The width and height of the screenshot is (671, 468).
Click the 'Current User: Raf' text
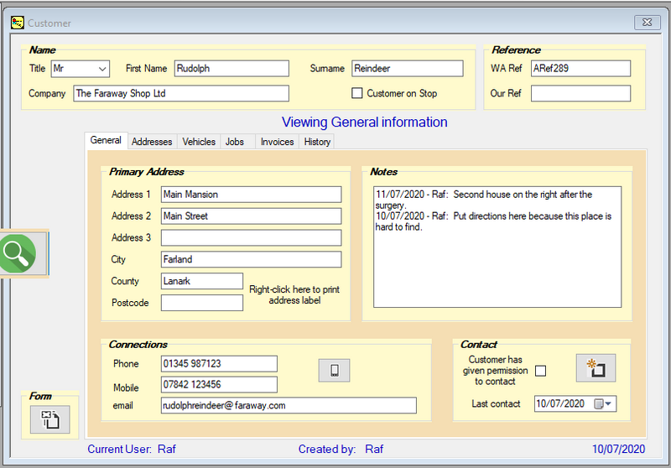tap(132, 450)
